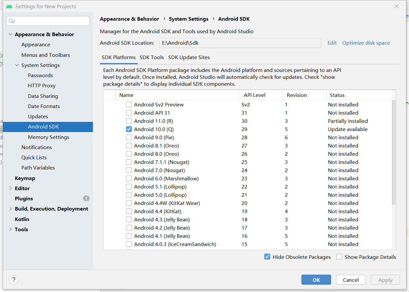409x292 pixels.
Task: Open the SDK Update Sites tab
Action: (x=189, y=57)
